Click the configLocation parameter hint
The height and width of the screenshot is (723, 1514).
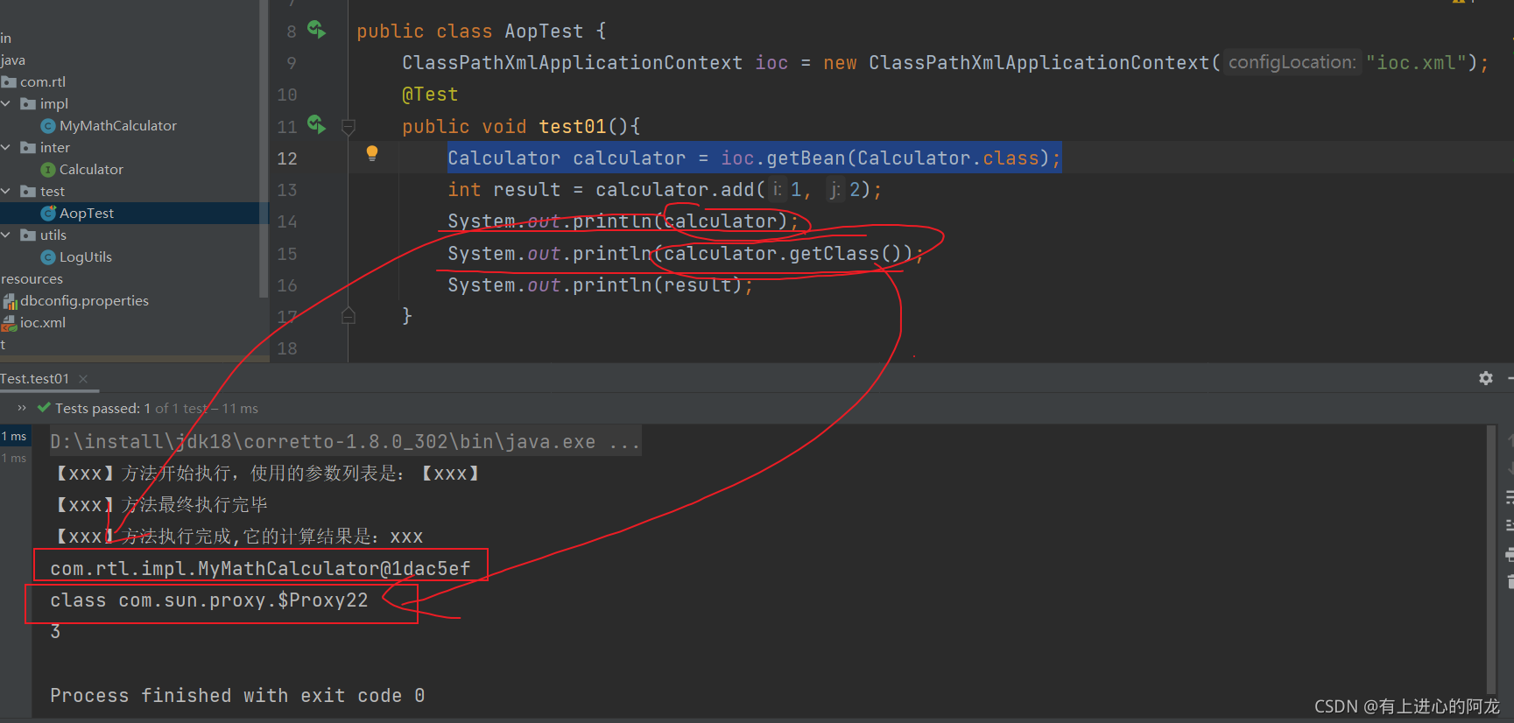pyautogui.click(x=1292, y=63)
